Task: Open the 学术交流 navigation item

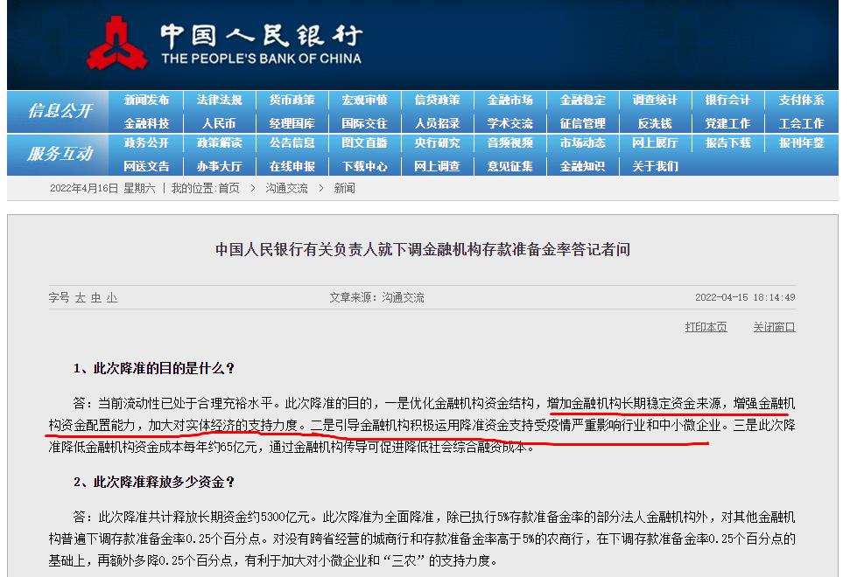Action: 509,123
